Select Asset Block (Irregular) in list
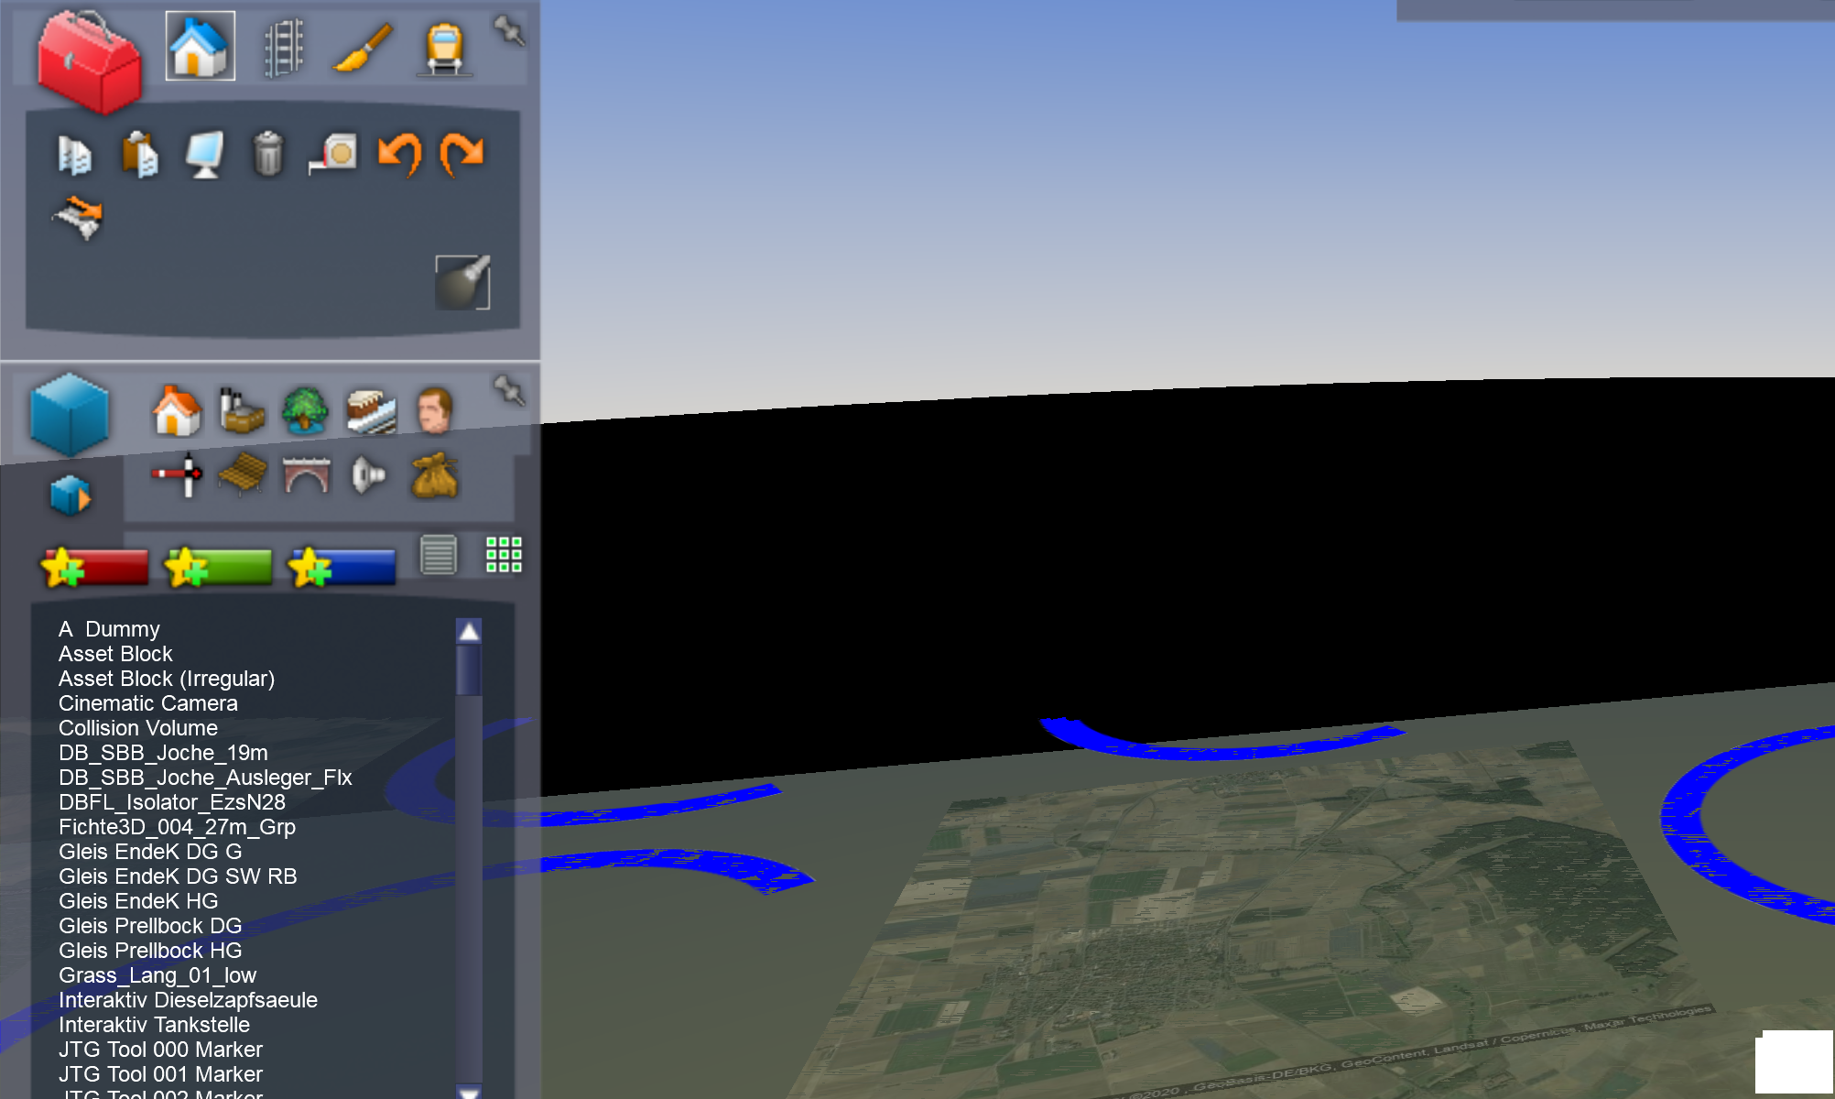 (166, 679)
